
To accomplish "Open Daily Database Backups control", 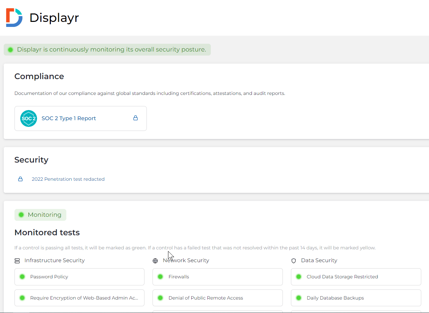I will click(356, 298).
